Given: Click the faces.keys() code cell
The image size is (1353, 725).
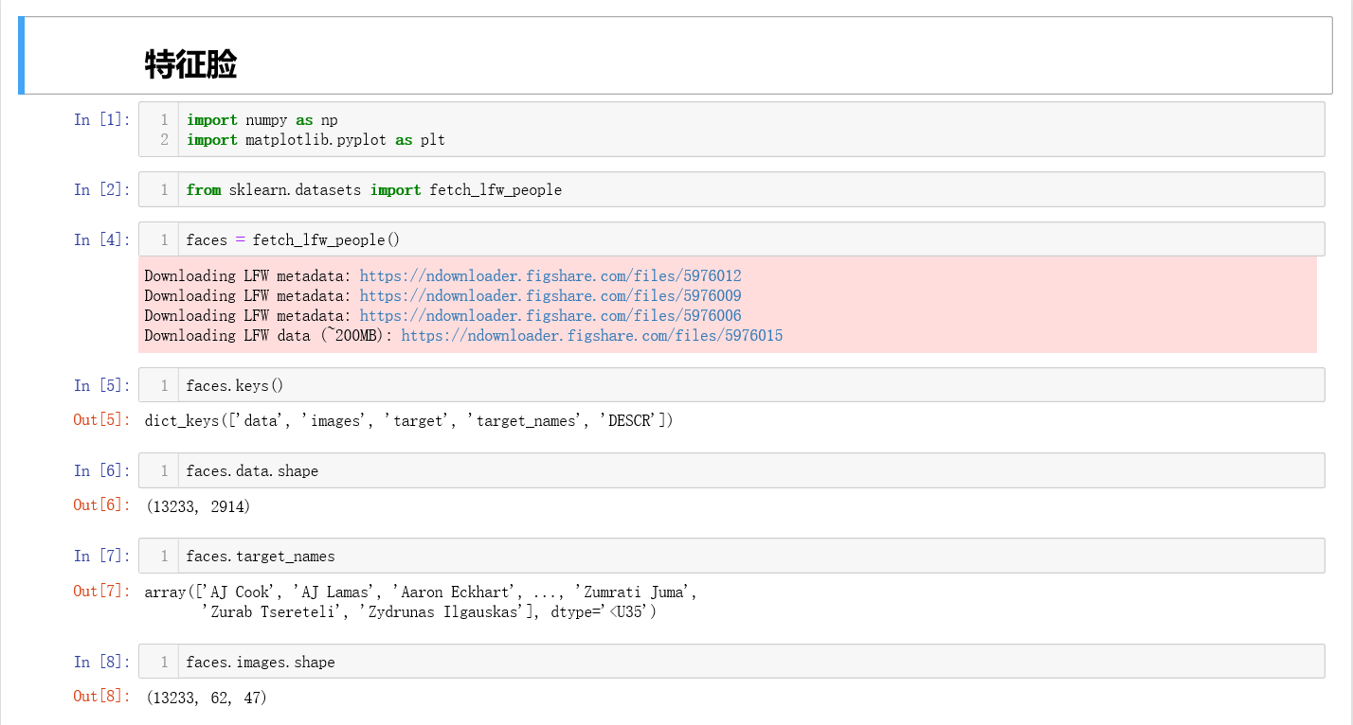Looking at the screenshot, I should click(x=731, y=385).
